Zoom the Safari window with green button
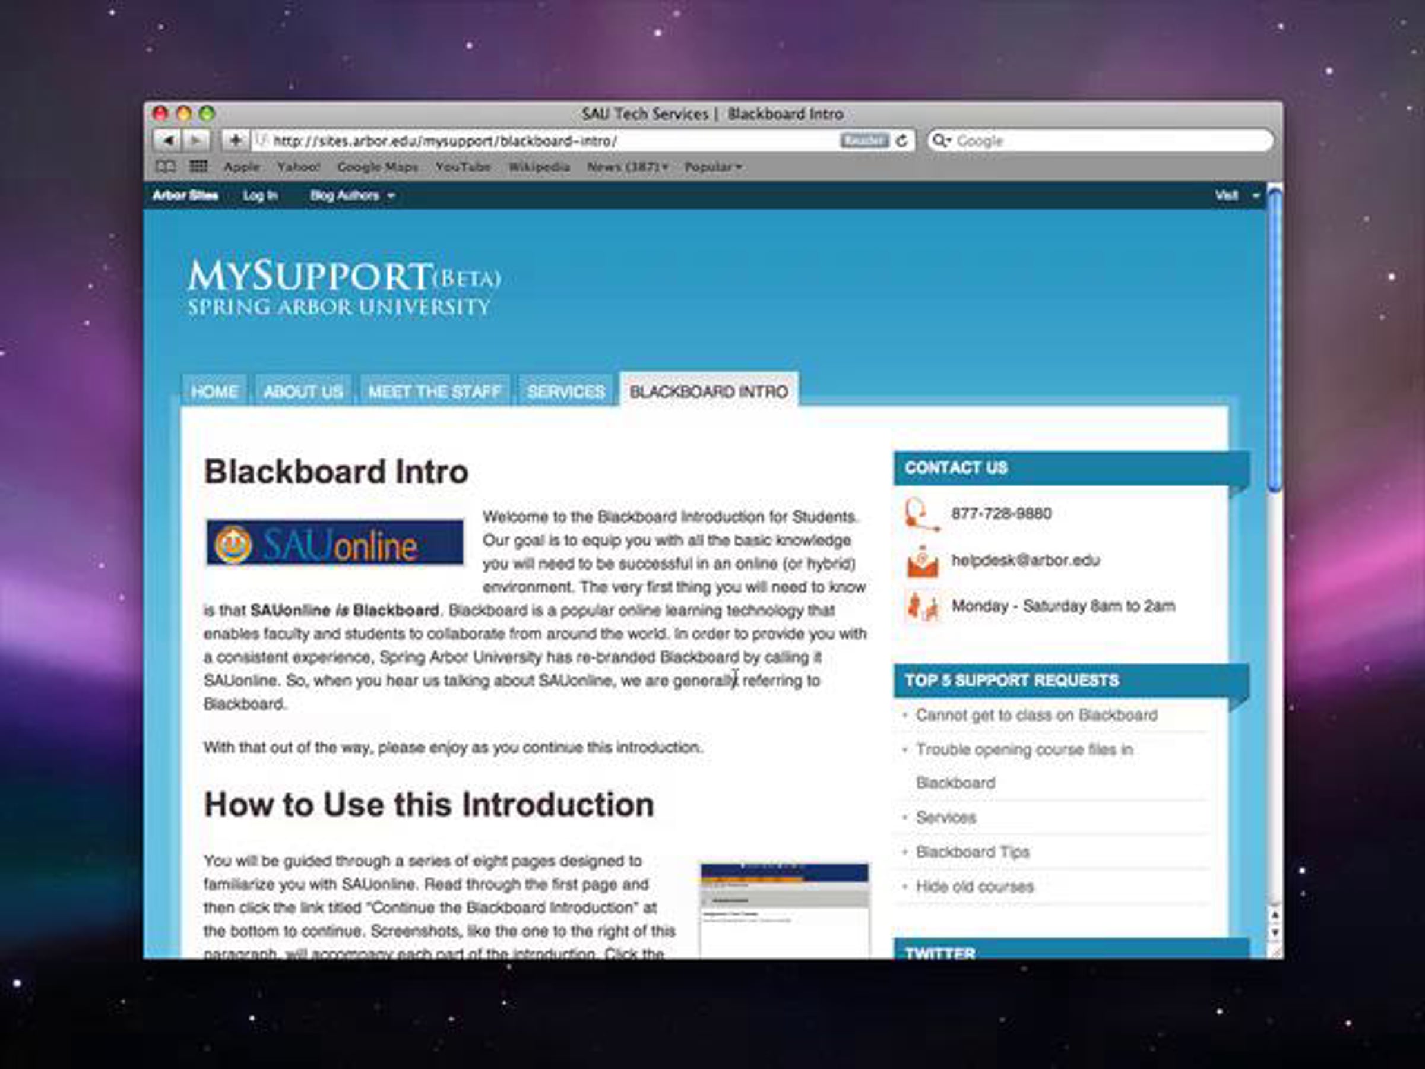The height and width of the screenshot is (1069, 1425). click(207, 114)
